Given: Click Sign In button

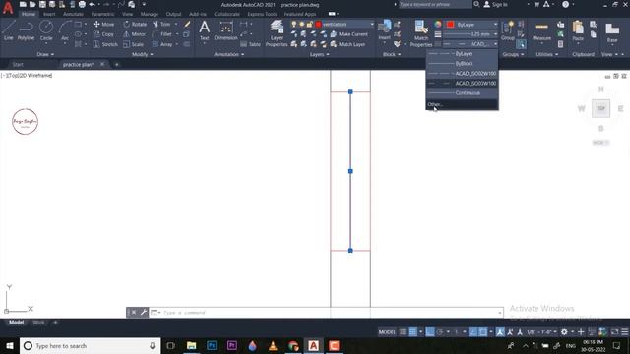Looking at the screenshot, I should click(495, 4).
